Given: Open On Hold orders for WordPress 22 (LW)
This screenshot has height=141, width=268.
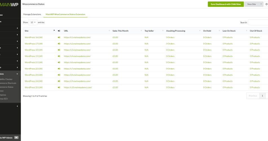Looking at the screenshot, I should pos(207,69).
